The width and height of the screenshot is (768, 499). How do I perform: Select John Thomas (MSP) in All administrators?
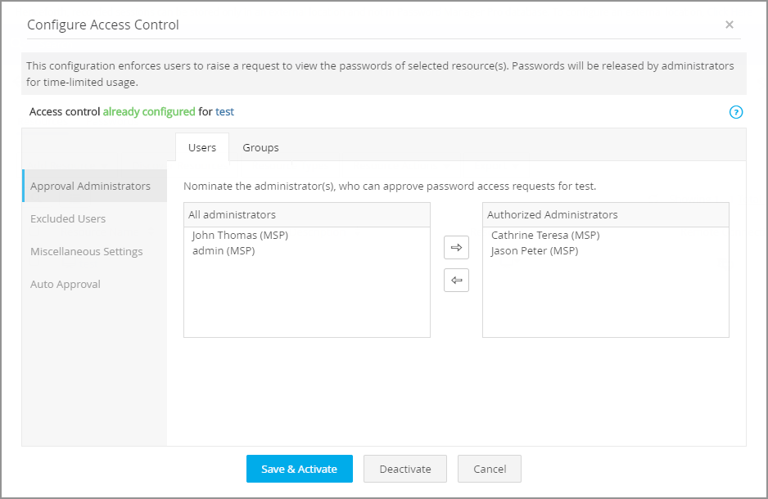pyautogui.click(x=240, y=235)
